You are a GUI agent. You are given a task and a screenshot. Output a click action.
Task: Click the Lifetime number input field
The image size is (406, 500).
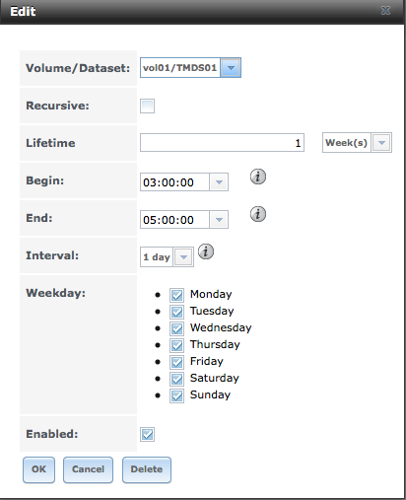222,143
